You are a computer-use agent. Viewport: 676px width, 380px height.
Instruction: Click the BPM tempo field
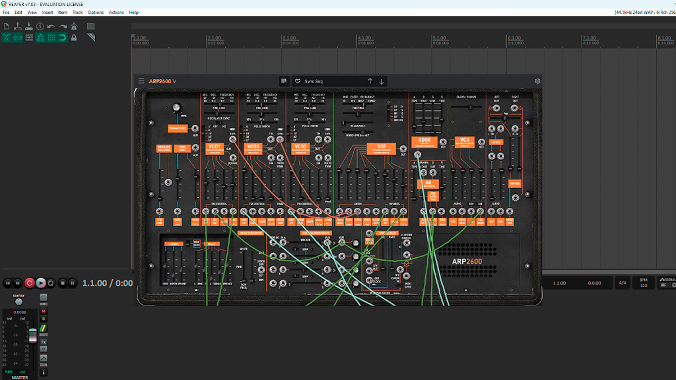pos(644,282)
